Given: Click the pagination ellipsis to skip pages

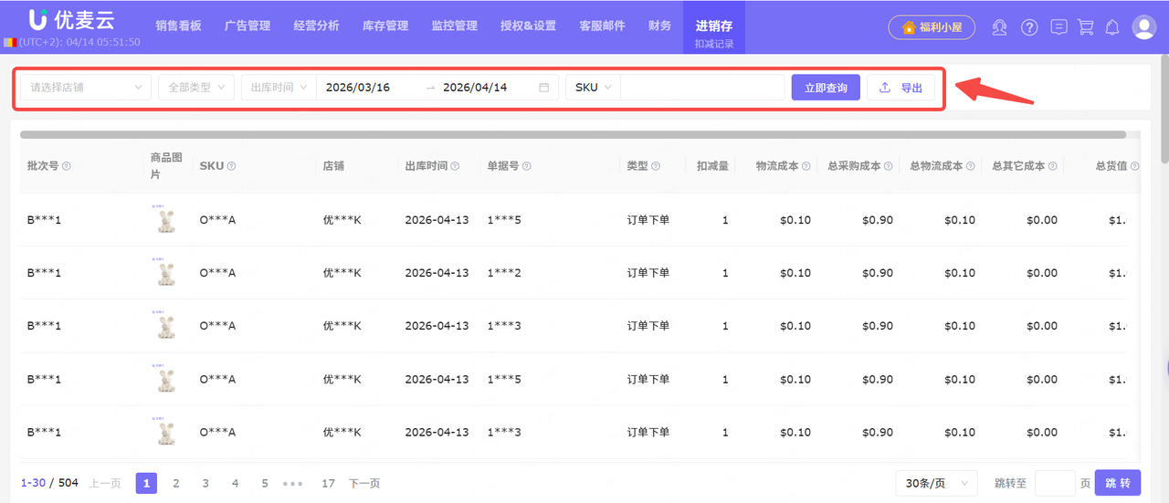Looking at the screenshot, I should point(293,483).
